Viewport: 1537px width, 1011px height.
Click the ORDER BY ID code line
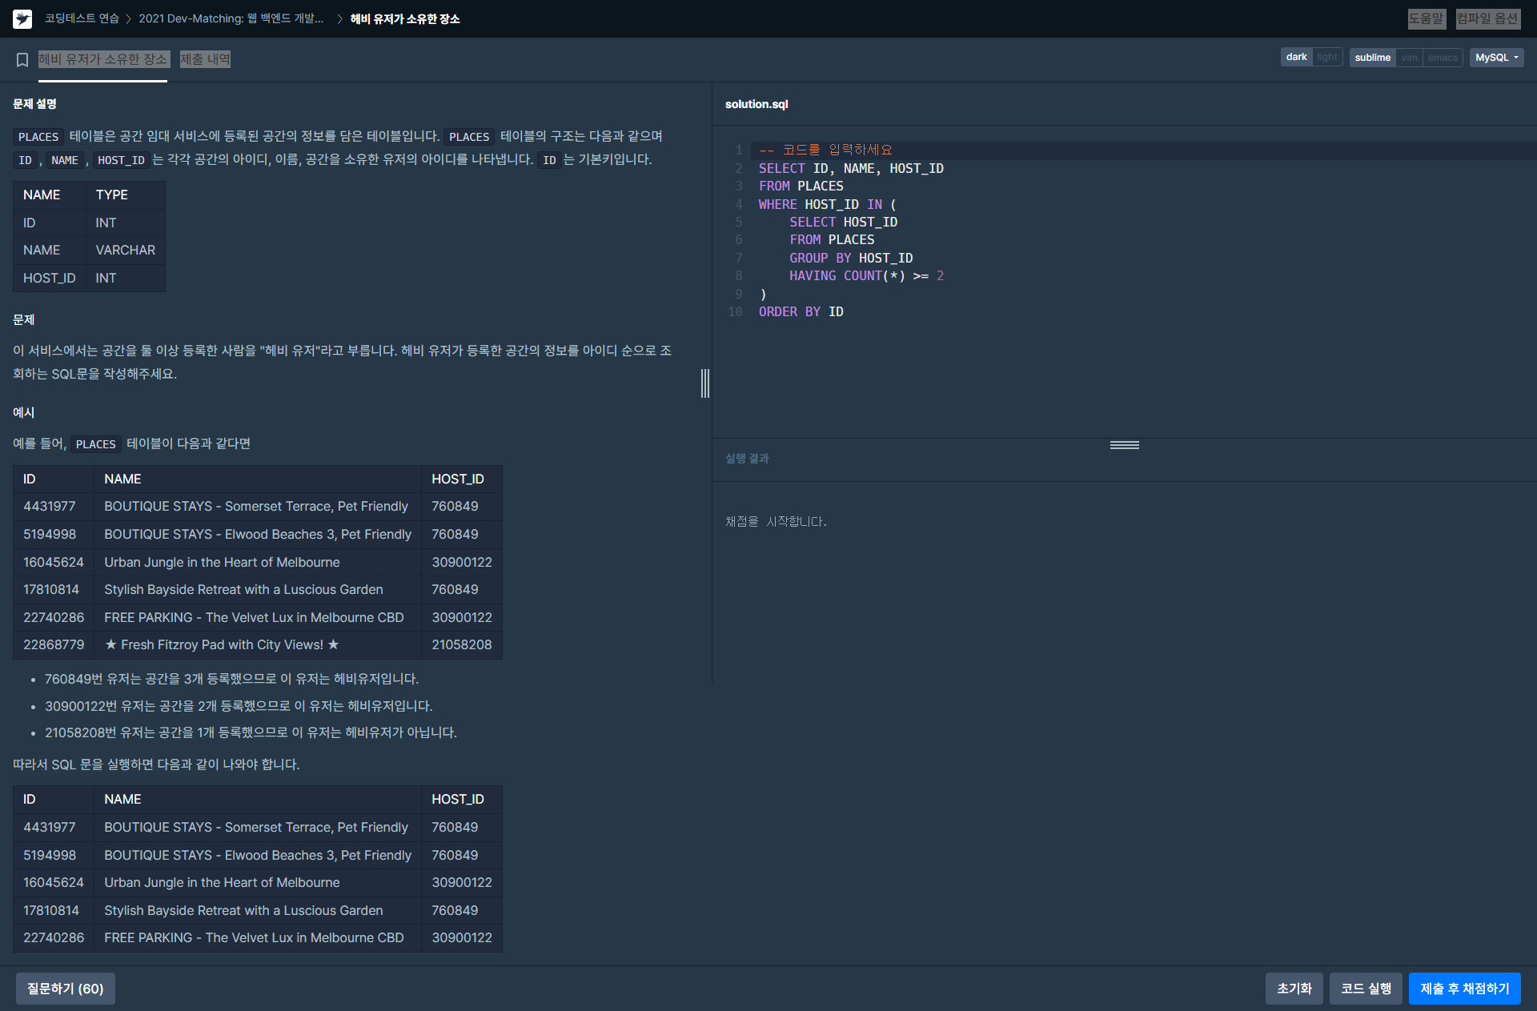coord(801,312)
